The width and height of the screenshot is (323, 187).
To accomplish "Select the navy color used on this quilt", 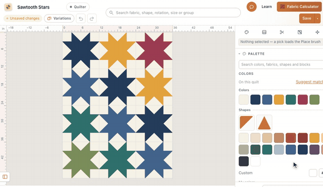I will 255,100.
